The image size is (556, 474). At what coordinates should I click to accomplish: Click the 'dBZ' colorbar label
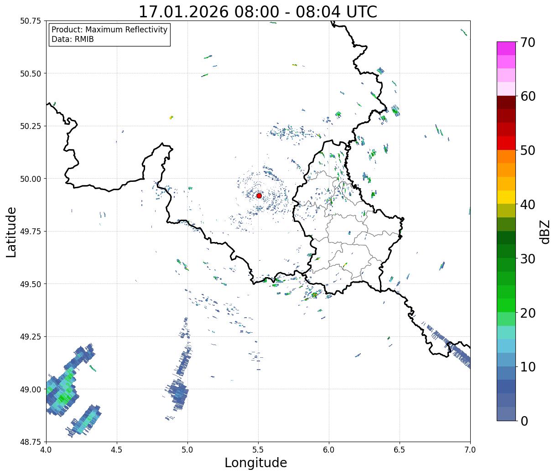(x=545, y=231)
